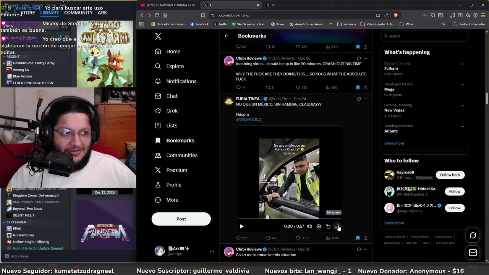Go back using Bookmarks back arrow
Viewport: 489px width, 275px height.
[x=227, y=36]
